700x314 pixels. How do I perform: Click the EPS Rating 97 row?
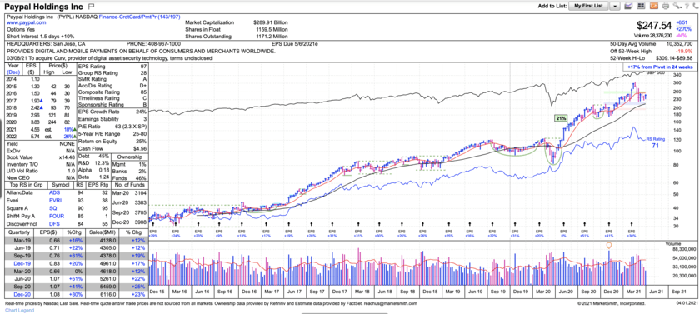click(113, 66)
